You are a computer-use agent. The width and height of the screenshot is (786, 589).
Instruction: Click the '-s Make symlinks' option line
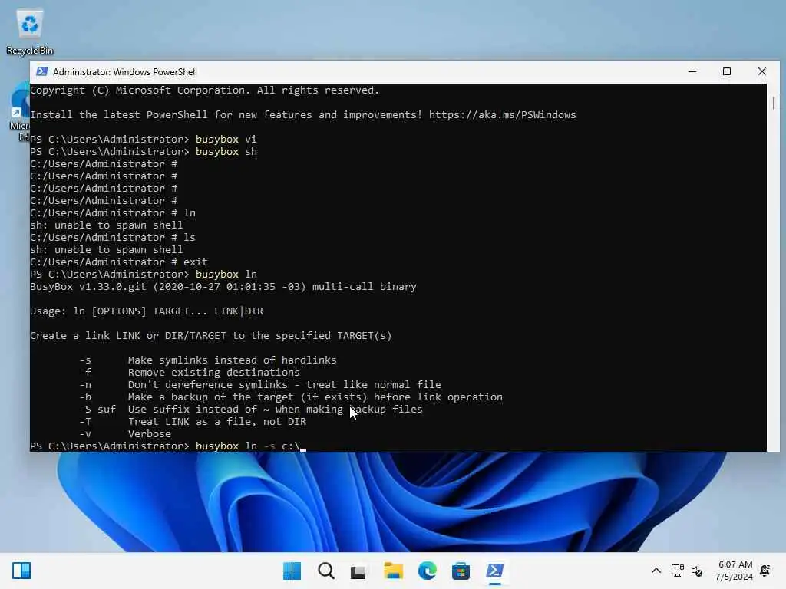click(208, 360)
